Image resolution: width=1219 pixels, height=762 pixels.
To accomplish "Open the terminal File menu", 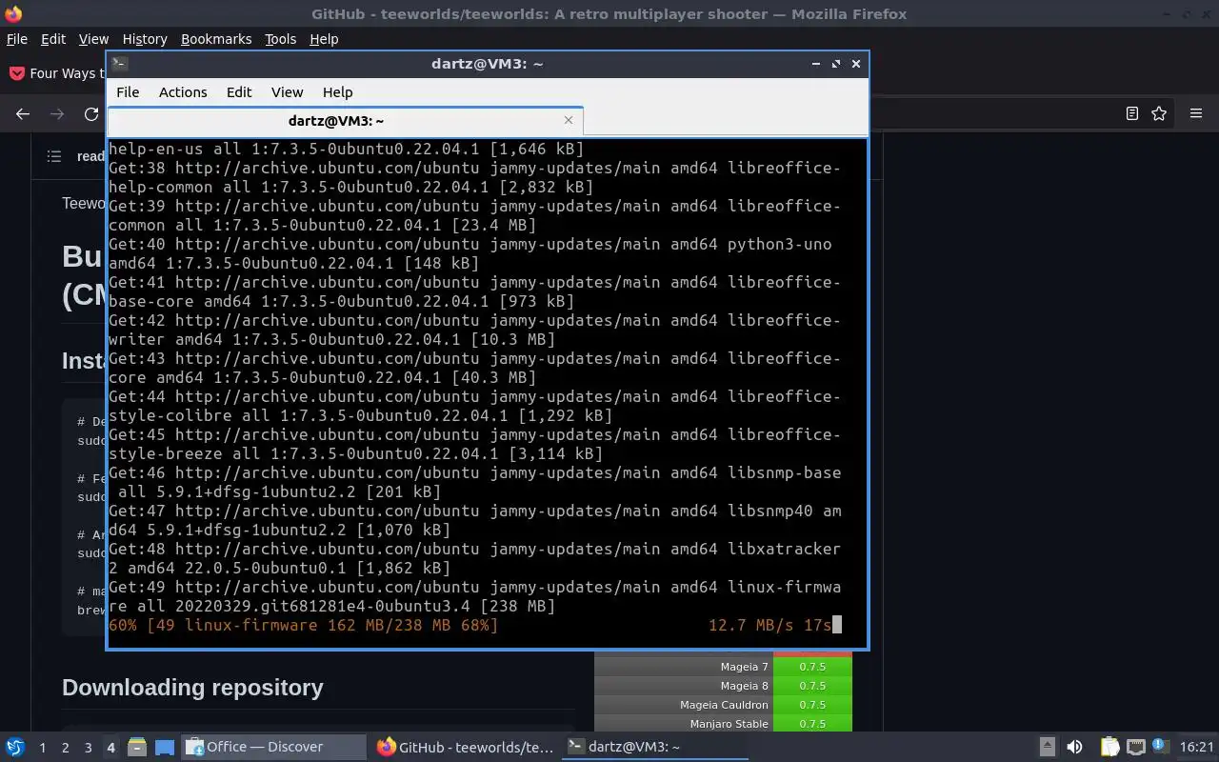I will pos(128,92).
